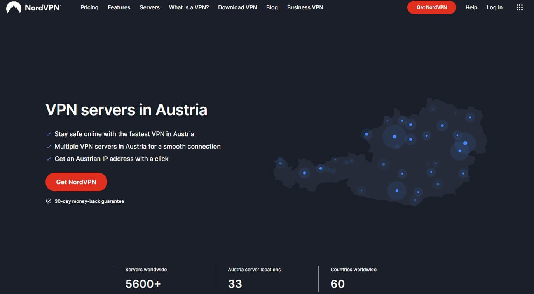The image size is (534, 294).
Task: Open the Help link
Action: (471, 7)
